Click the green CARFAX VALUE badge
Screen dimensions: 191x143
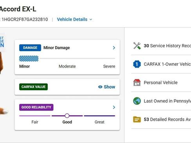point(33,87)
